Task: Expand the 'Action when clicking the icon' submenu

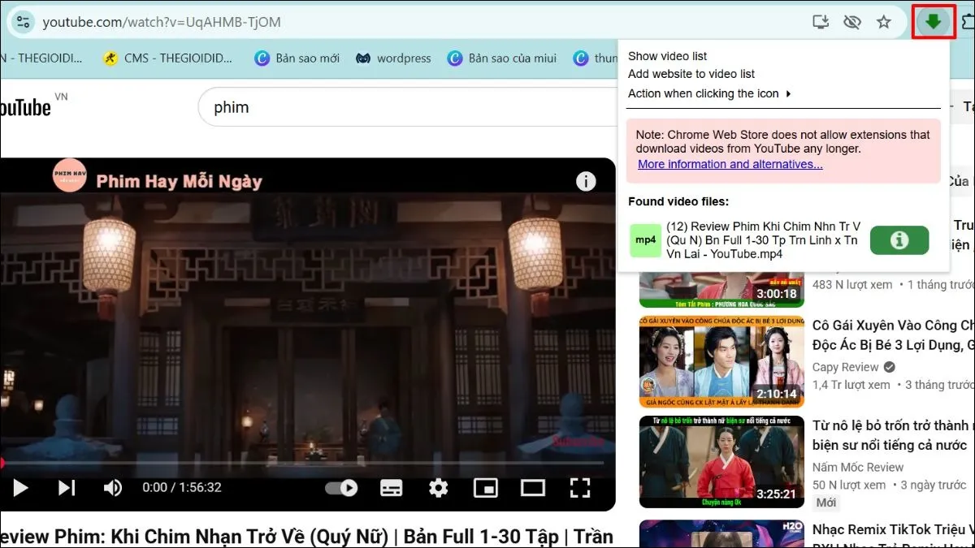Action: (x=705, y=93)
